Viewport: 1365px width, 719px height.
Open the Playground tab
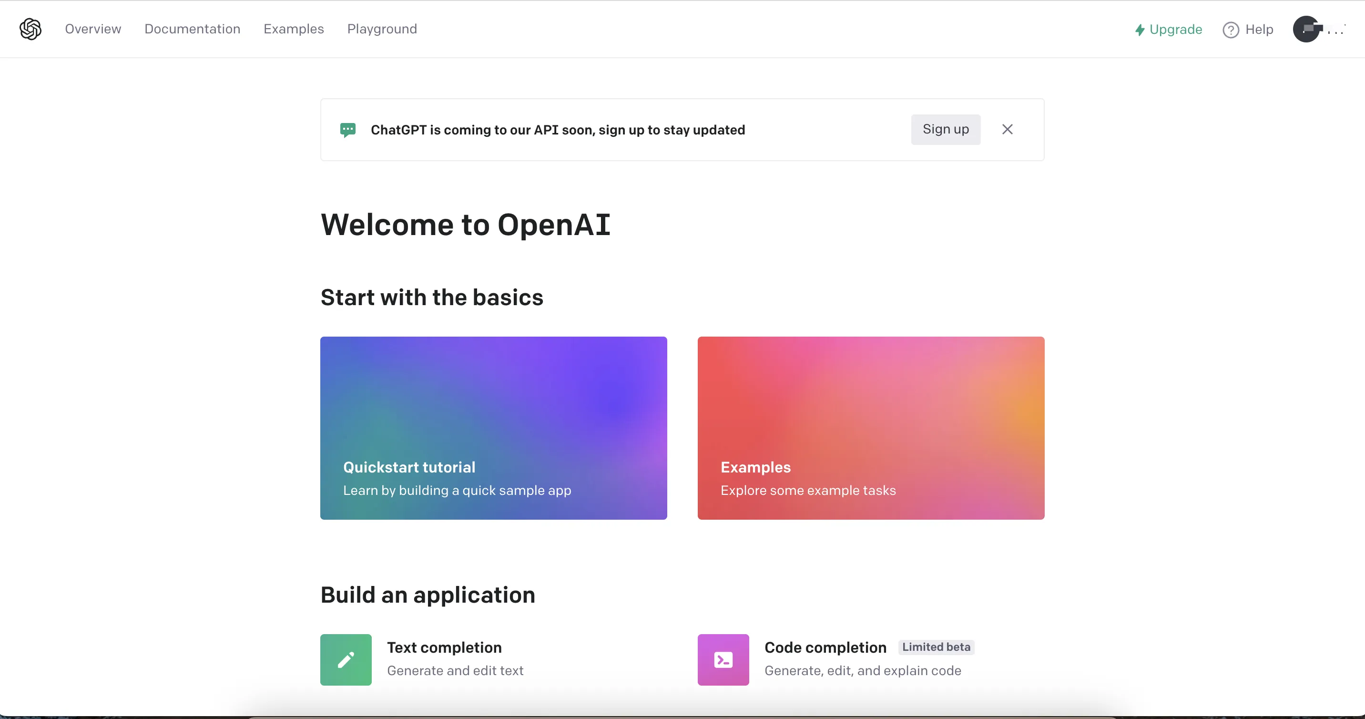[x=382, y=29]
